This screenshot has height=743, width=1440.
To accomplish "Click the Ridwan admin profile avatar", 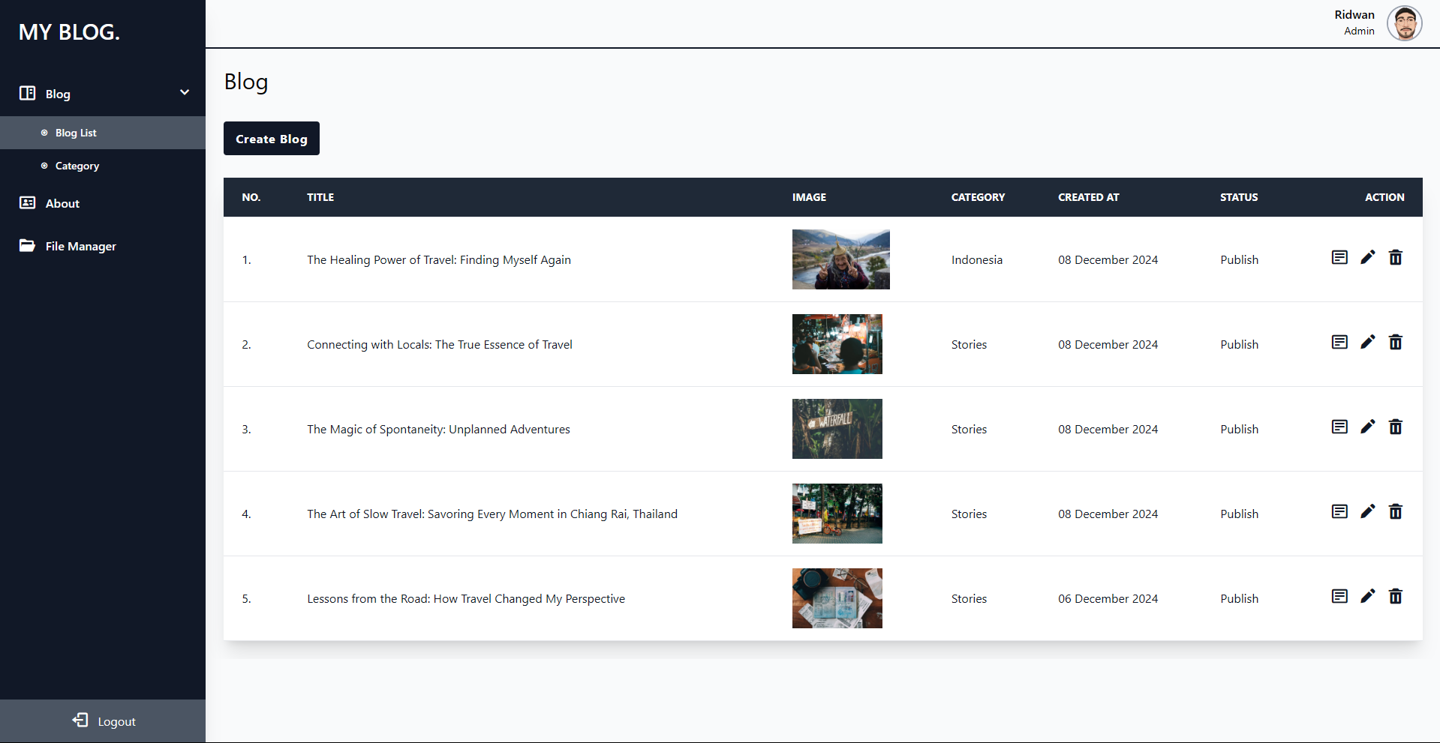I will (x=1404, y=22).
